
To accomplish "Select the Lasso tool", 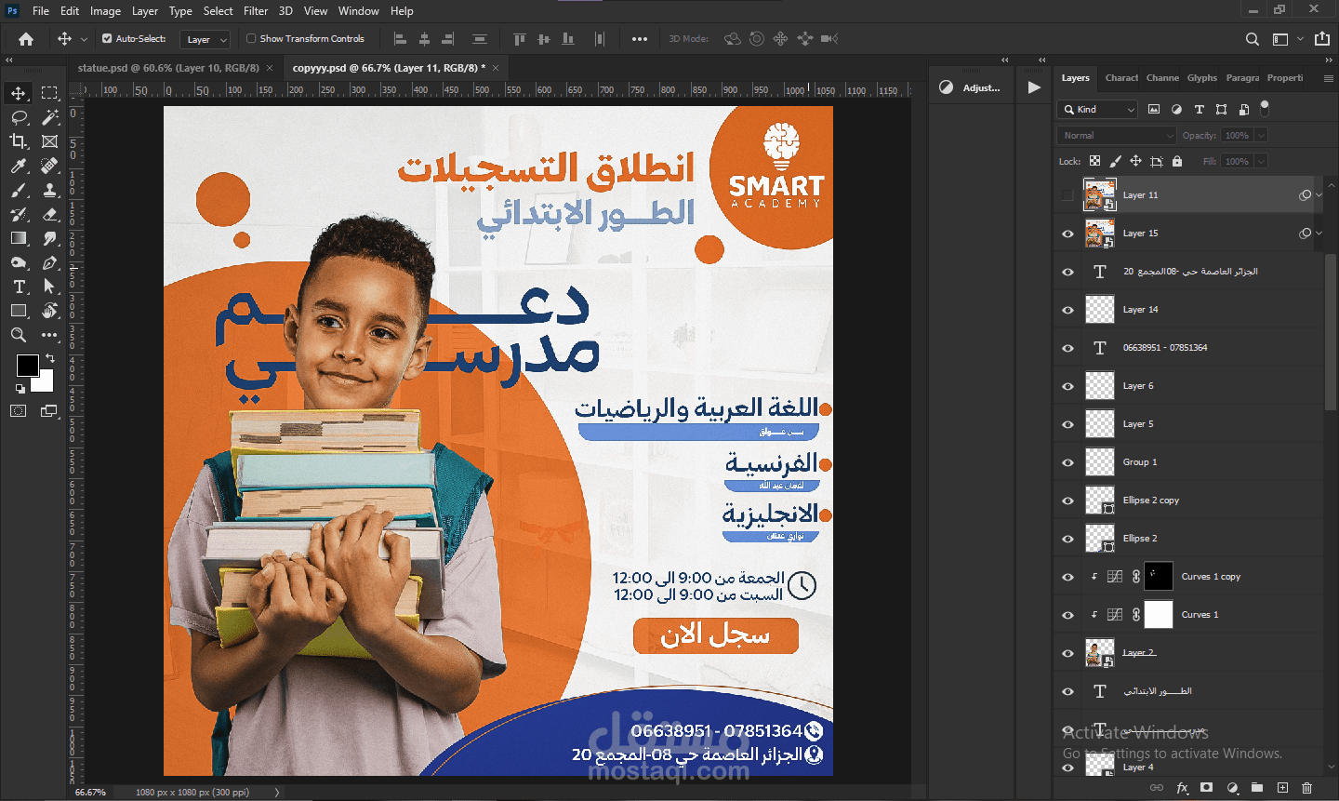I will coord(19,117).
